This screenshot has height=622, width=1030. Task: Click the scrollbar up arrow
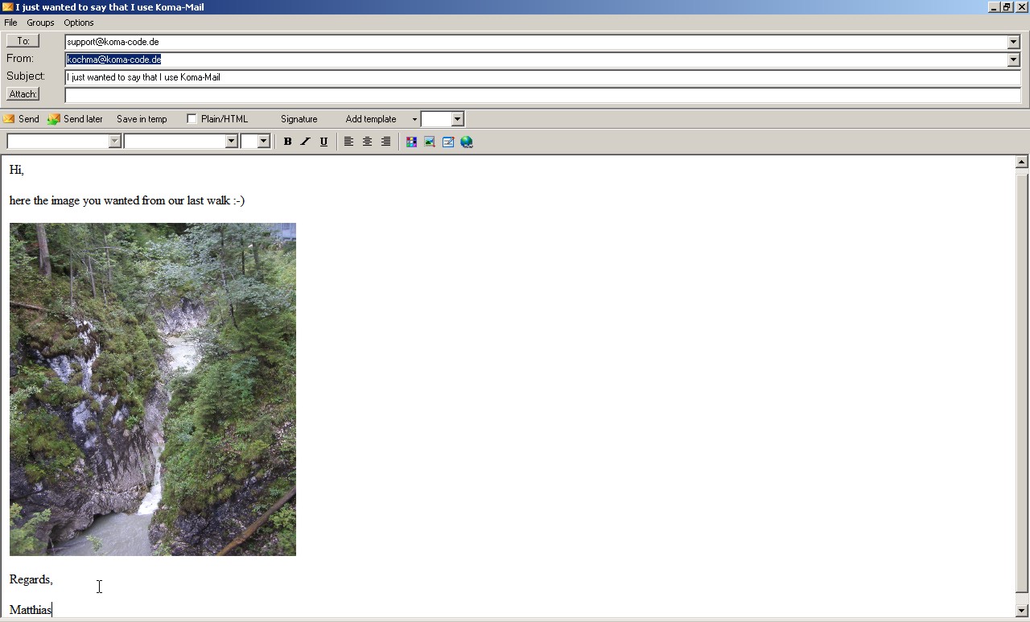click(1021, 162)
